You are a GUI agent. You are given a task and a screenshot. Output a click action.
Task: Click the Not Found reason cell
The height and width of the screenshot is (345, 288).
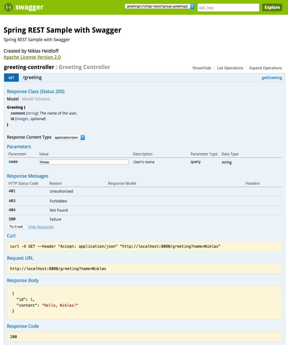coord(59,210)
